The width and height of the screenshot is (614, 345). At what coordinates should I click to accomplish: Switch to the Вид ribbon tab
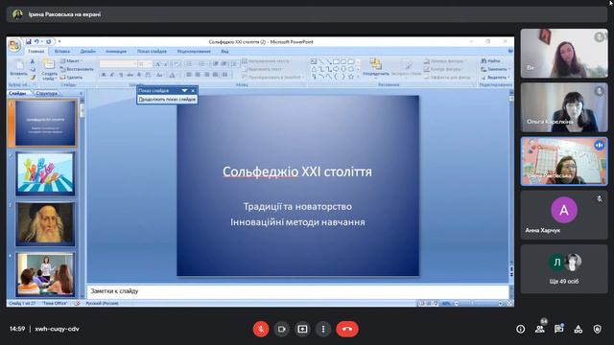click(x=224, y=51)
